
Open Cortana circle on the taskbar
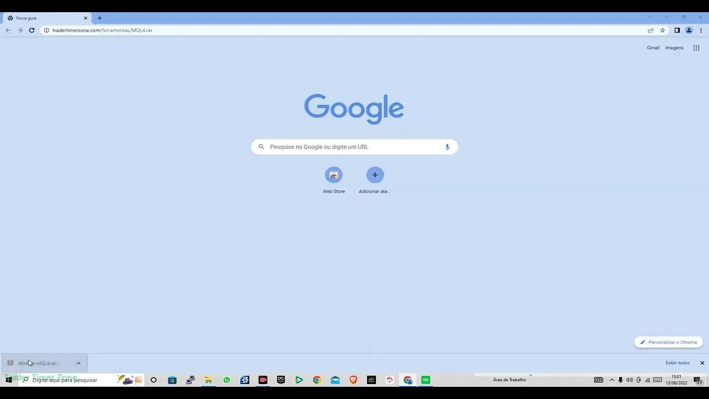[x=153, y=380]
